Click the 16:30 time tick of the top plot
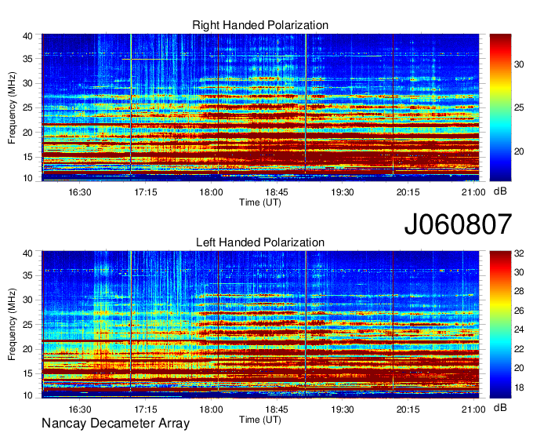 click(x=80, y=192)
